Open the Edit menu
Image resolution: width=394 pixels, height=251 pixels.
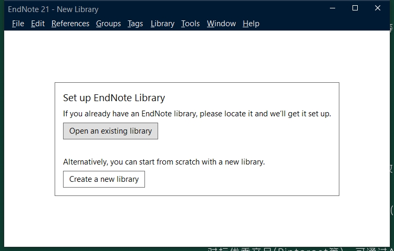pos(38,24)
